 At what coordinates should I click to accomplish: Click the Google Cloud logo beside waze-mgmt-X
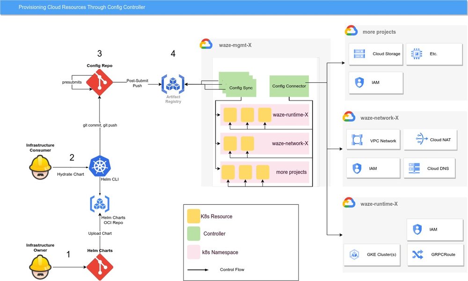(x=206, y=44)
